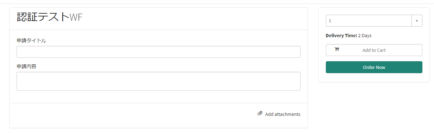Viewport: 434px width, 133px height.
Task: Open the Add attachments link
Action: point(279,114)
